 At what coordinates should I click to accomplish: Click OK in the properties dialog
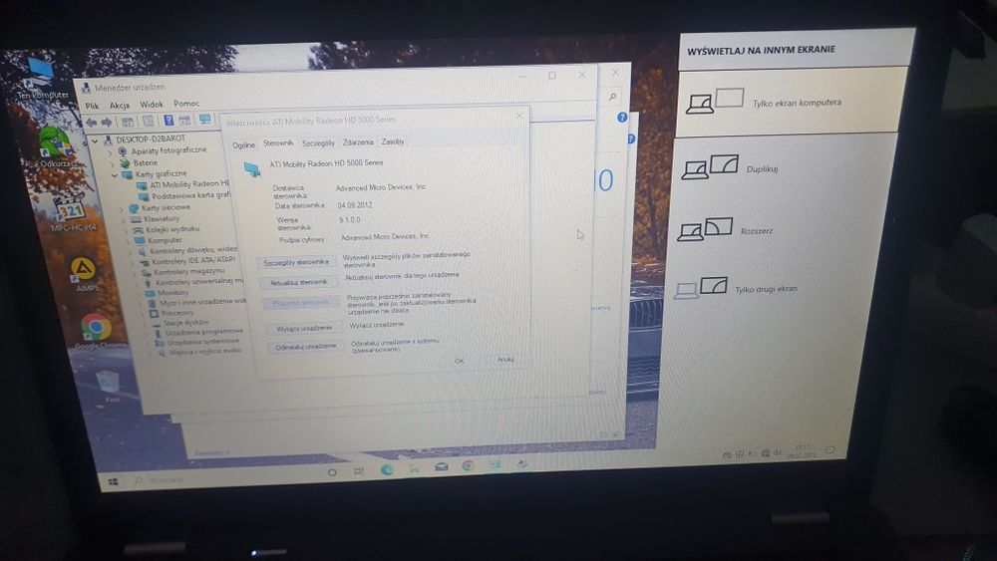459,361
